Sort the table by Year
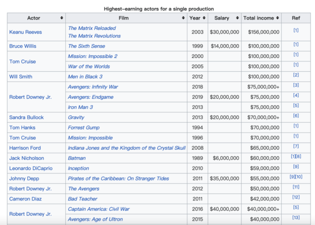This screenshot has width=315, height=225. point(202,18)
